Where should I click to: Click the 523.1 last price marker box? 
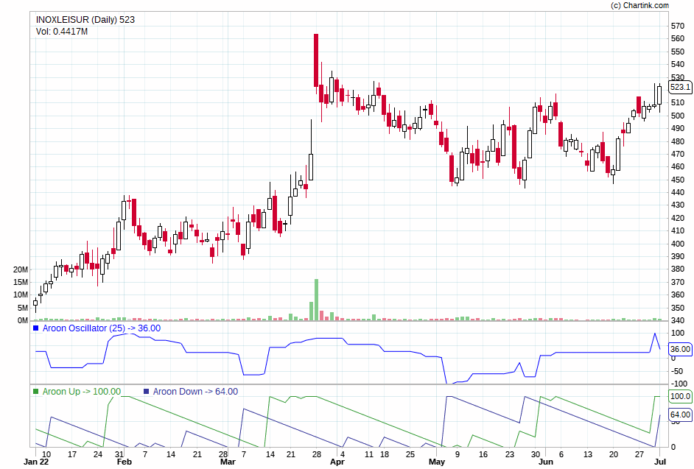coord(679,87)
